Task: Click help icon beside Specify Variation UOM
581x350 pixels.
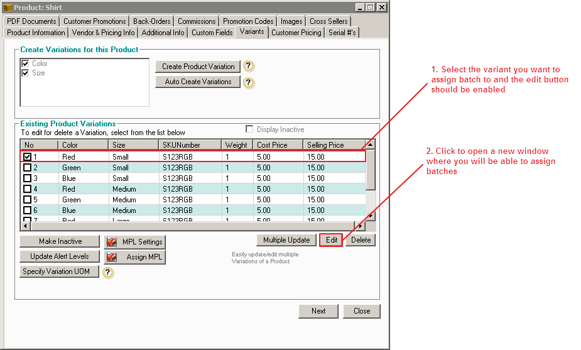Action: (x=108, y=272)
